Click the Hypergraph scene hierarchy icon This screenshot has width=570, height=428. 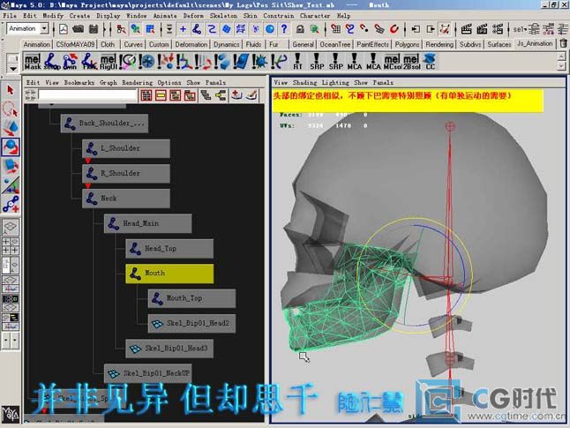(x=206, y=95)
